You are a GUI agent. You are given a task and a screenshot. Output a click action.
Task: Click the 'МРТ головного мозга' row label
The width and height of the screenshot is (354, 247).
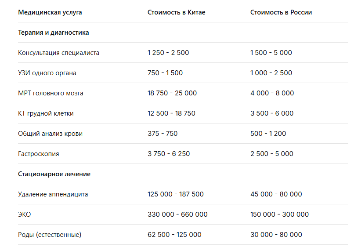tap(51, 93)
